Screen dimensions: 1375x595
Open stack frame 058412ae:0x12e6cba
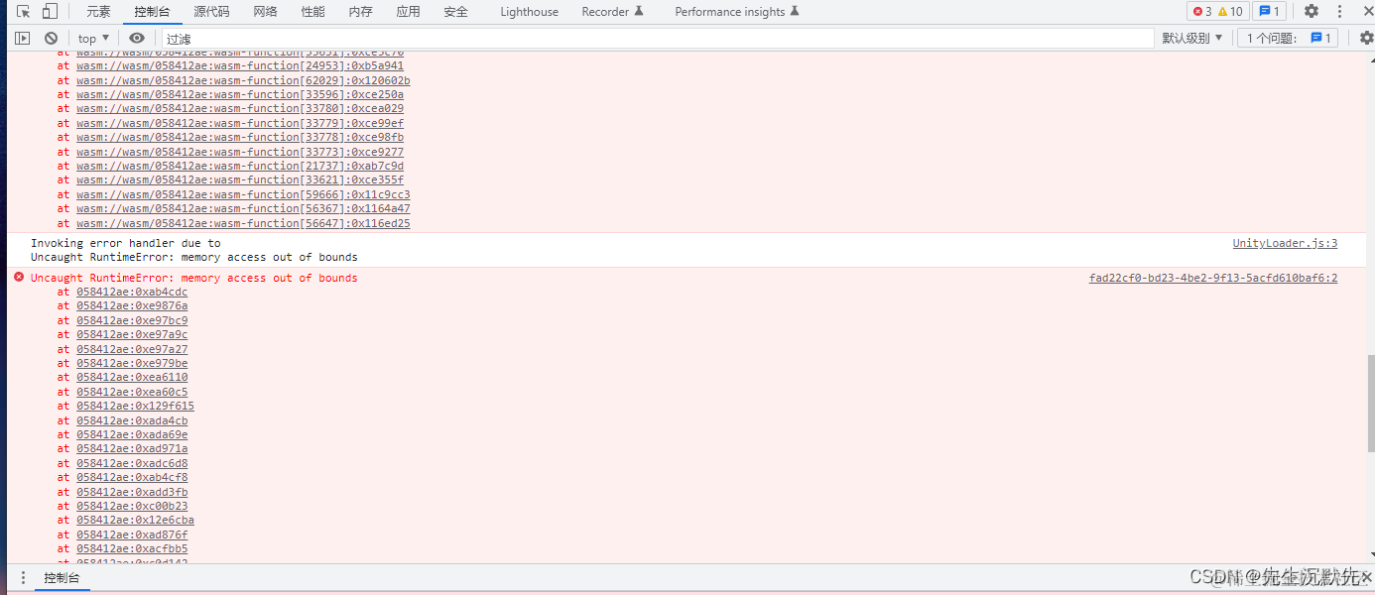click(x=135, y=521)
